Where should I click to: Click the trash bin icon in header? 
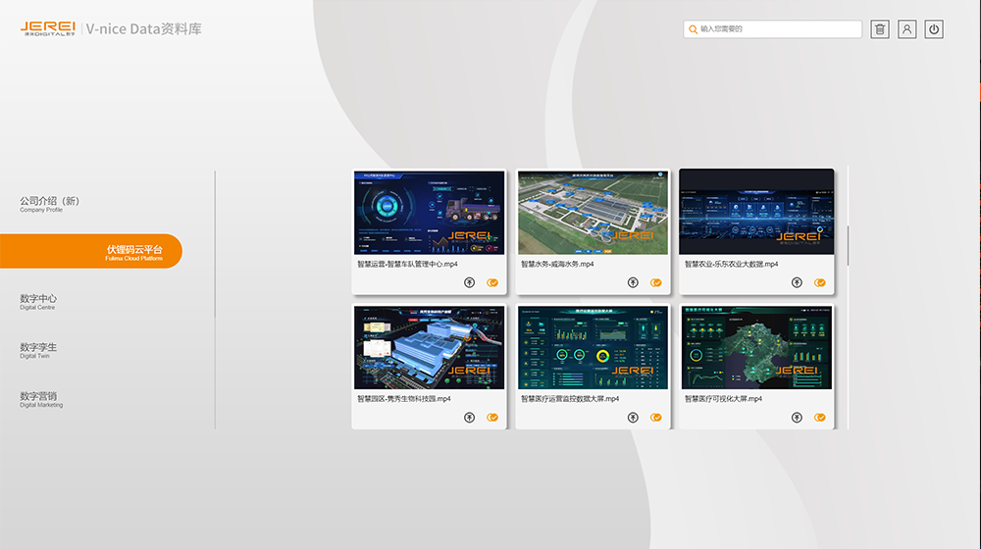pos(880,29)
